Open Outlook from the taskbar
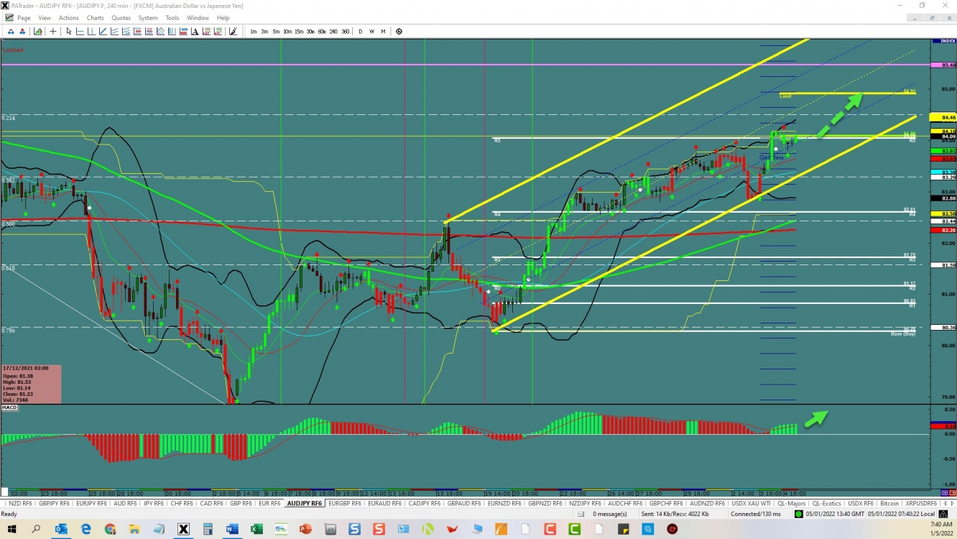957x539 pixels. click(x=61, y=529)
